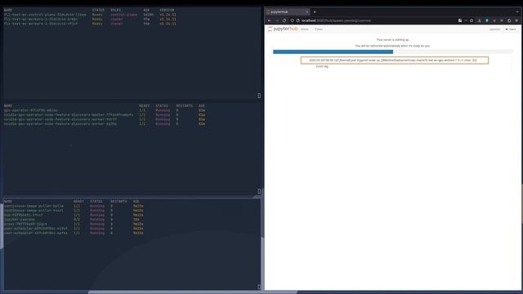Viewport: 523px width, 294px height.
Task: Click the proxy pod row in bottom terminal
Action: (x=74, y=224)
